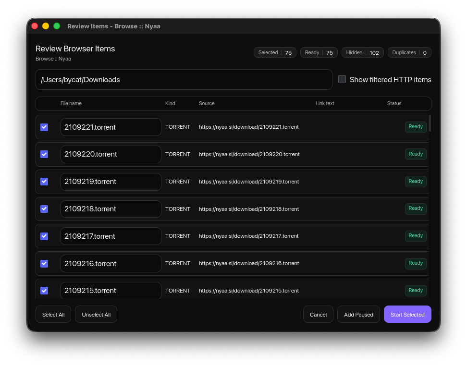Click source URL https://nyaa.si/download/2109220.torrent
This screenshot has height=367, width=467.
(x=249, y=154)
